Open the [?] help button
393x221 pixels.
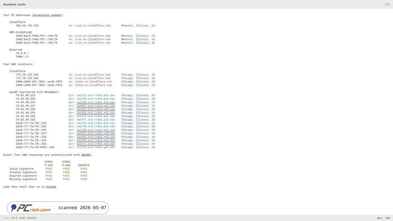pos(387,5)
